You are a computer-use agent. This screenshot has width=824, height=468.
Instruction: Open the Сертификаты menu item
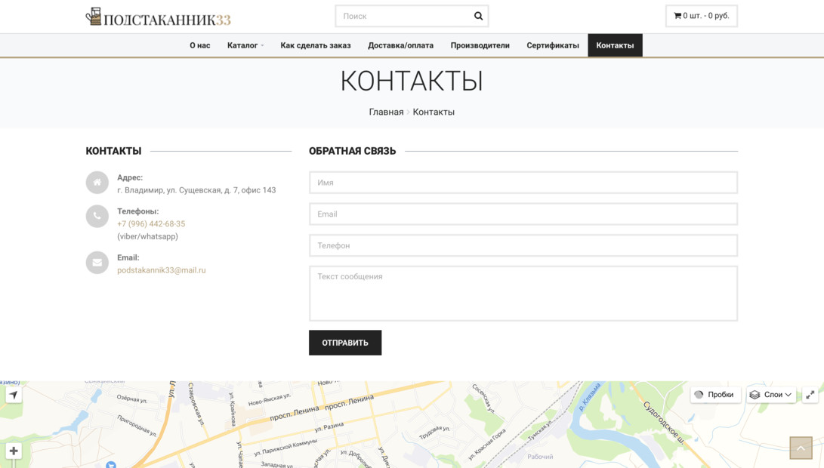click(553, 45)
